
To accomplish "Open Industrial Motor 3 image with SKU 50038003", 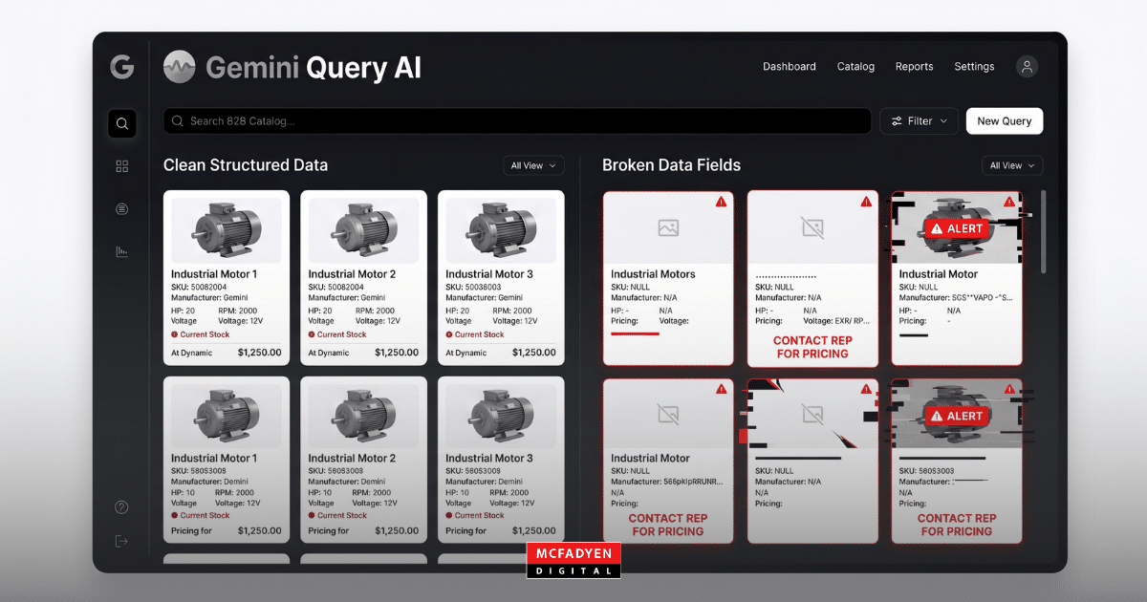I will (501, 231).
